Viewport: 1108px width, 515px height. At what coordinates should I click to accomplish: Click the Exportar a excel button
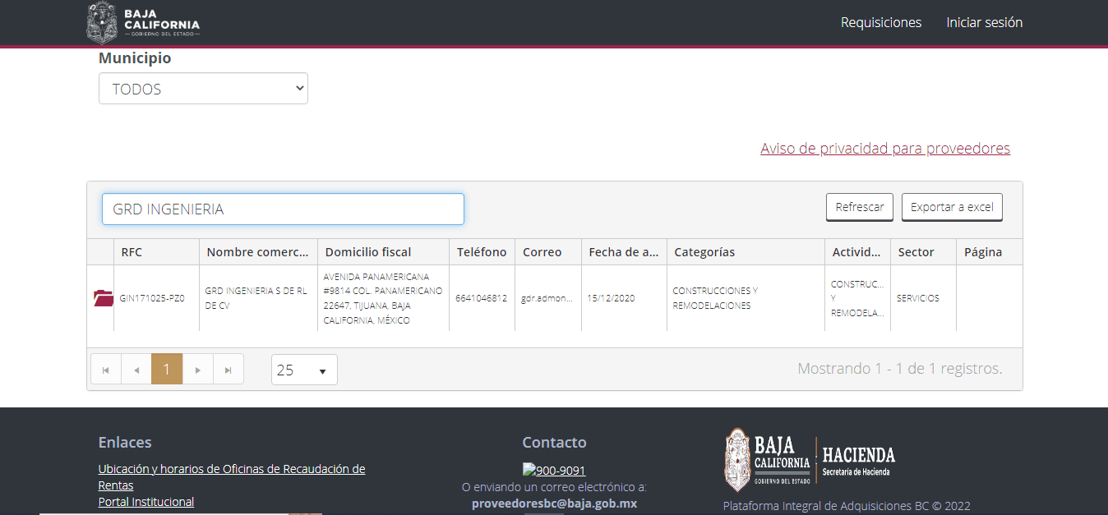click(952, 207)
